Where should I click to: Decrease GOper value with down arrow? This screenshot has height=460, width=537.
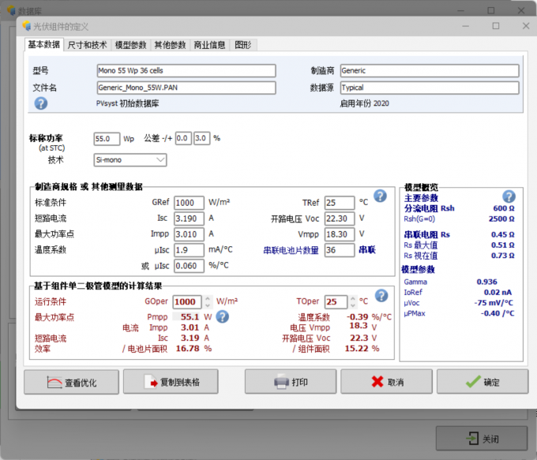coord(208,305)
